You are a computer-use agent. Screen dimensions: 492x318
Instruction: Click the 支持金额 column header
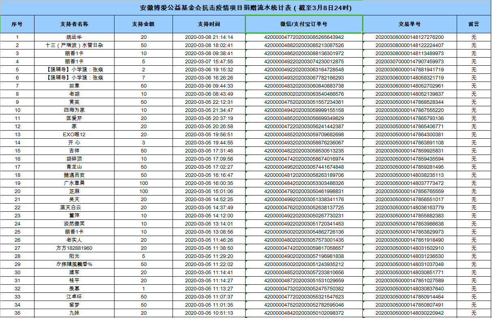[144, 24]
